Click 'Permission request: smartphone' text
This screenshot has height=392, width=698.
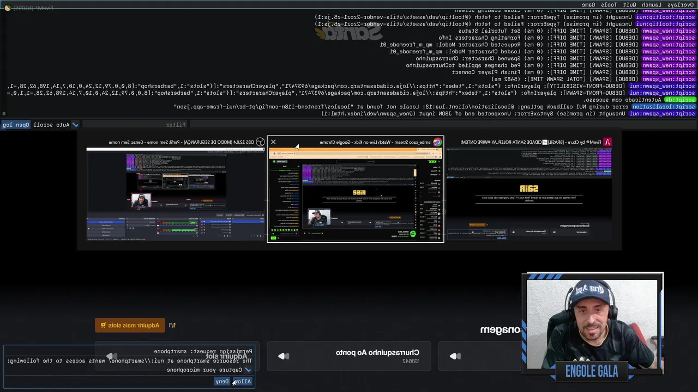(203, 352)
